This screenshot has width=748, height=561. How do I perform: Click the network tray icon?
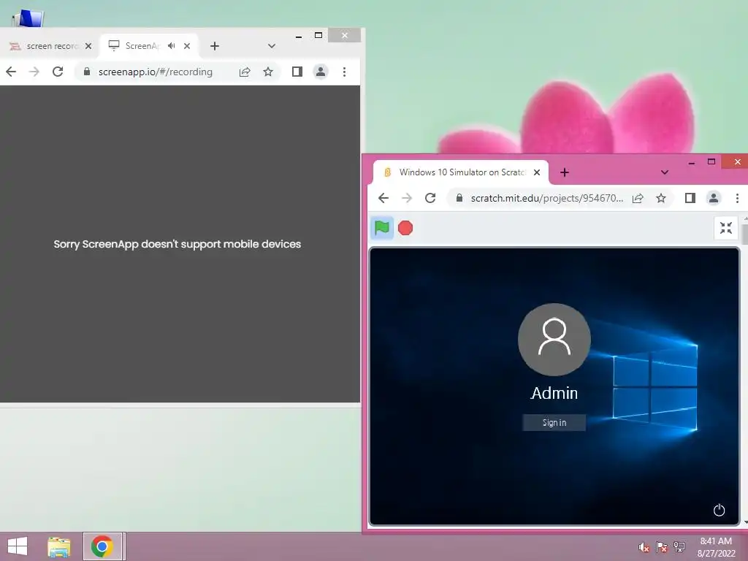(679, 547)
